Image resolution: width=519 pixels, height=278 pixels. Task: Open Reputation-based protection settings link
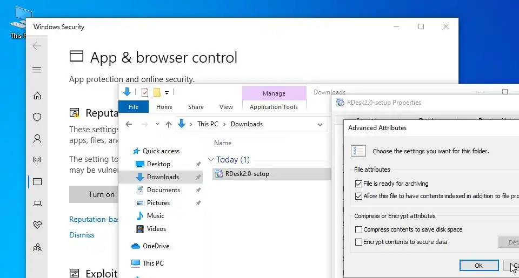(94, 219)
